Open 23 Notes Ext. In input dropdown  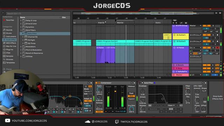pos(195,48)
